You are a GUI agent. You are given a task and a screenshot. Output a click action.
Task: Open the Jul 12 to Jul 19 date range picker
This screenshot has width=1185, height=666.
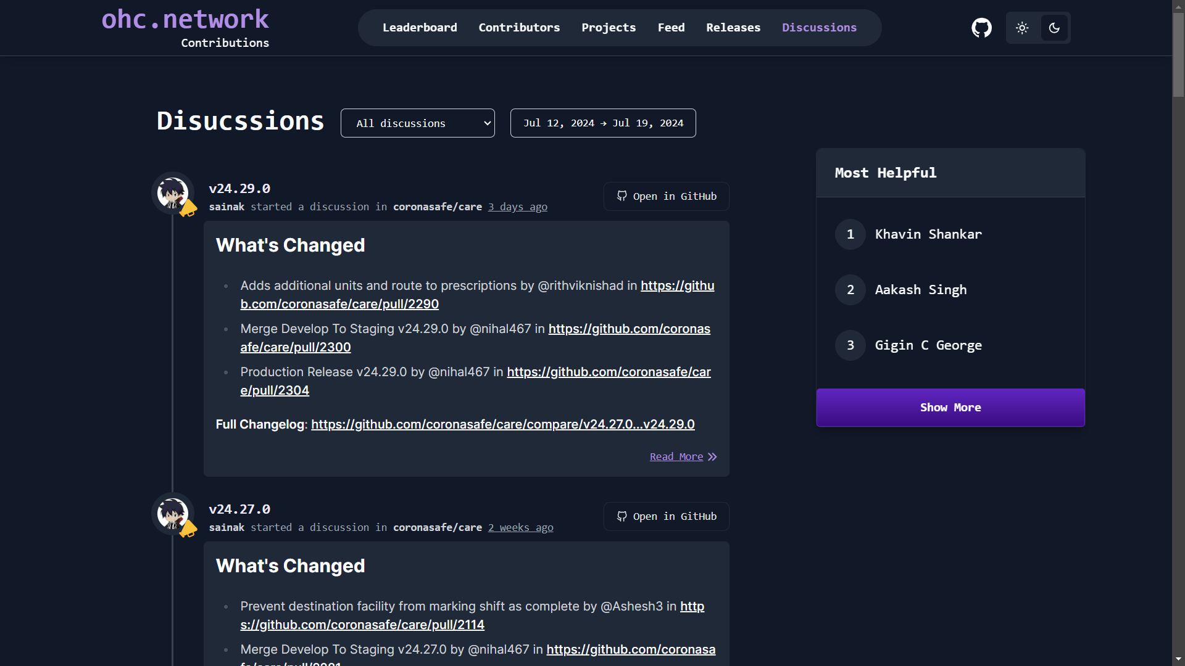click(603, 123)
